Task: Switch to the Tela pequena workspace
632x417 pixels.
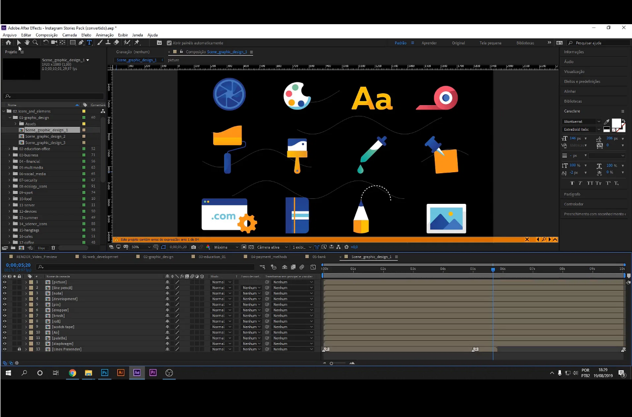Action: (489, 43)
